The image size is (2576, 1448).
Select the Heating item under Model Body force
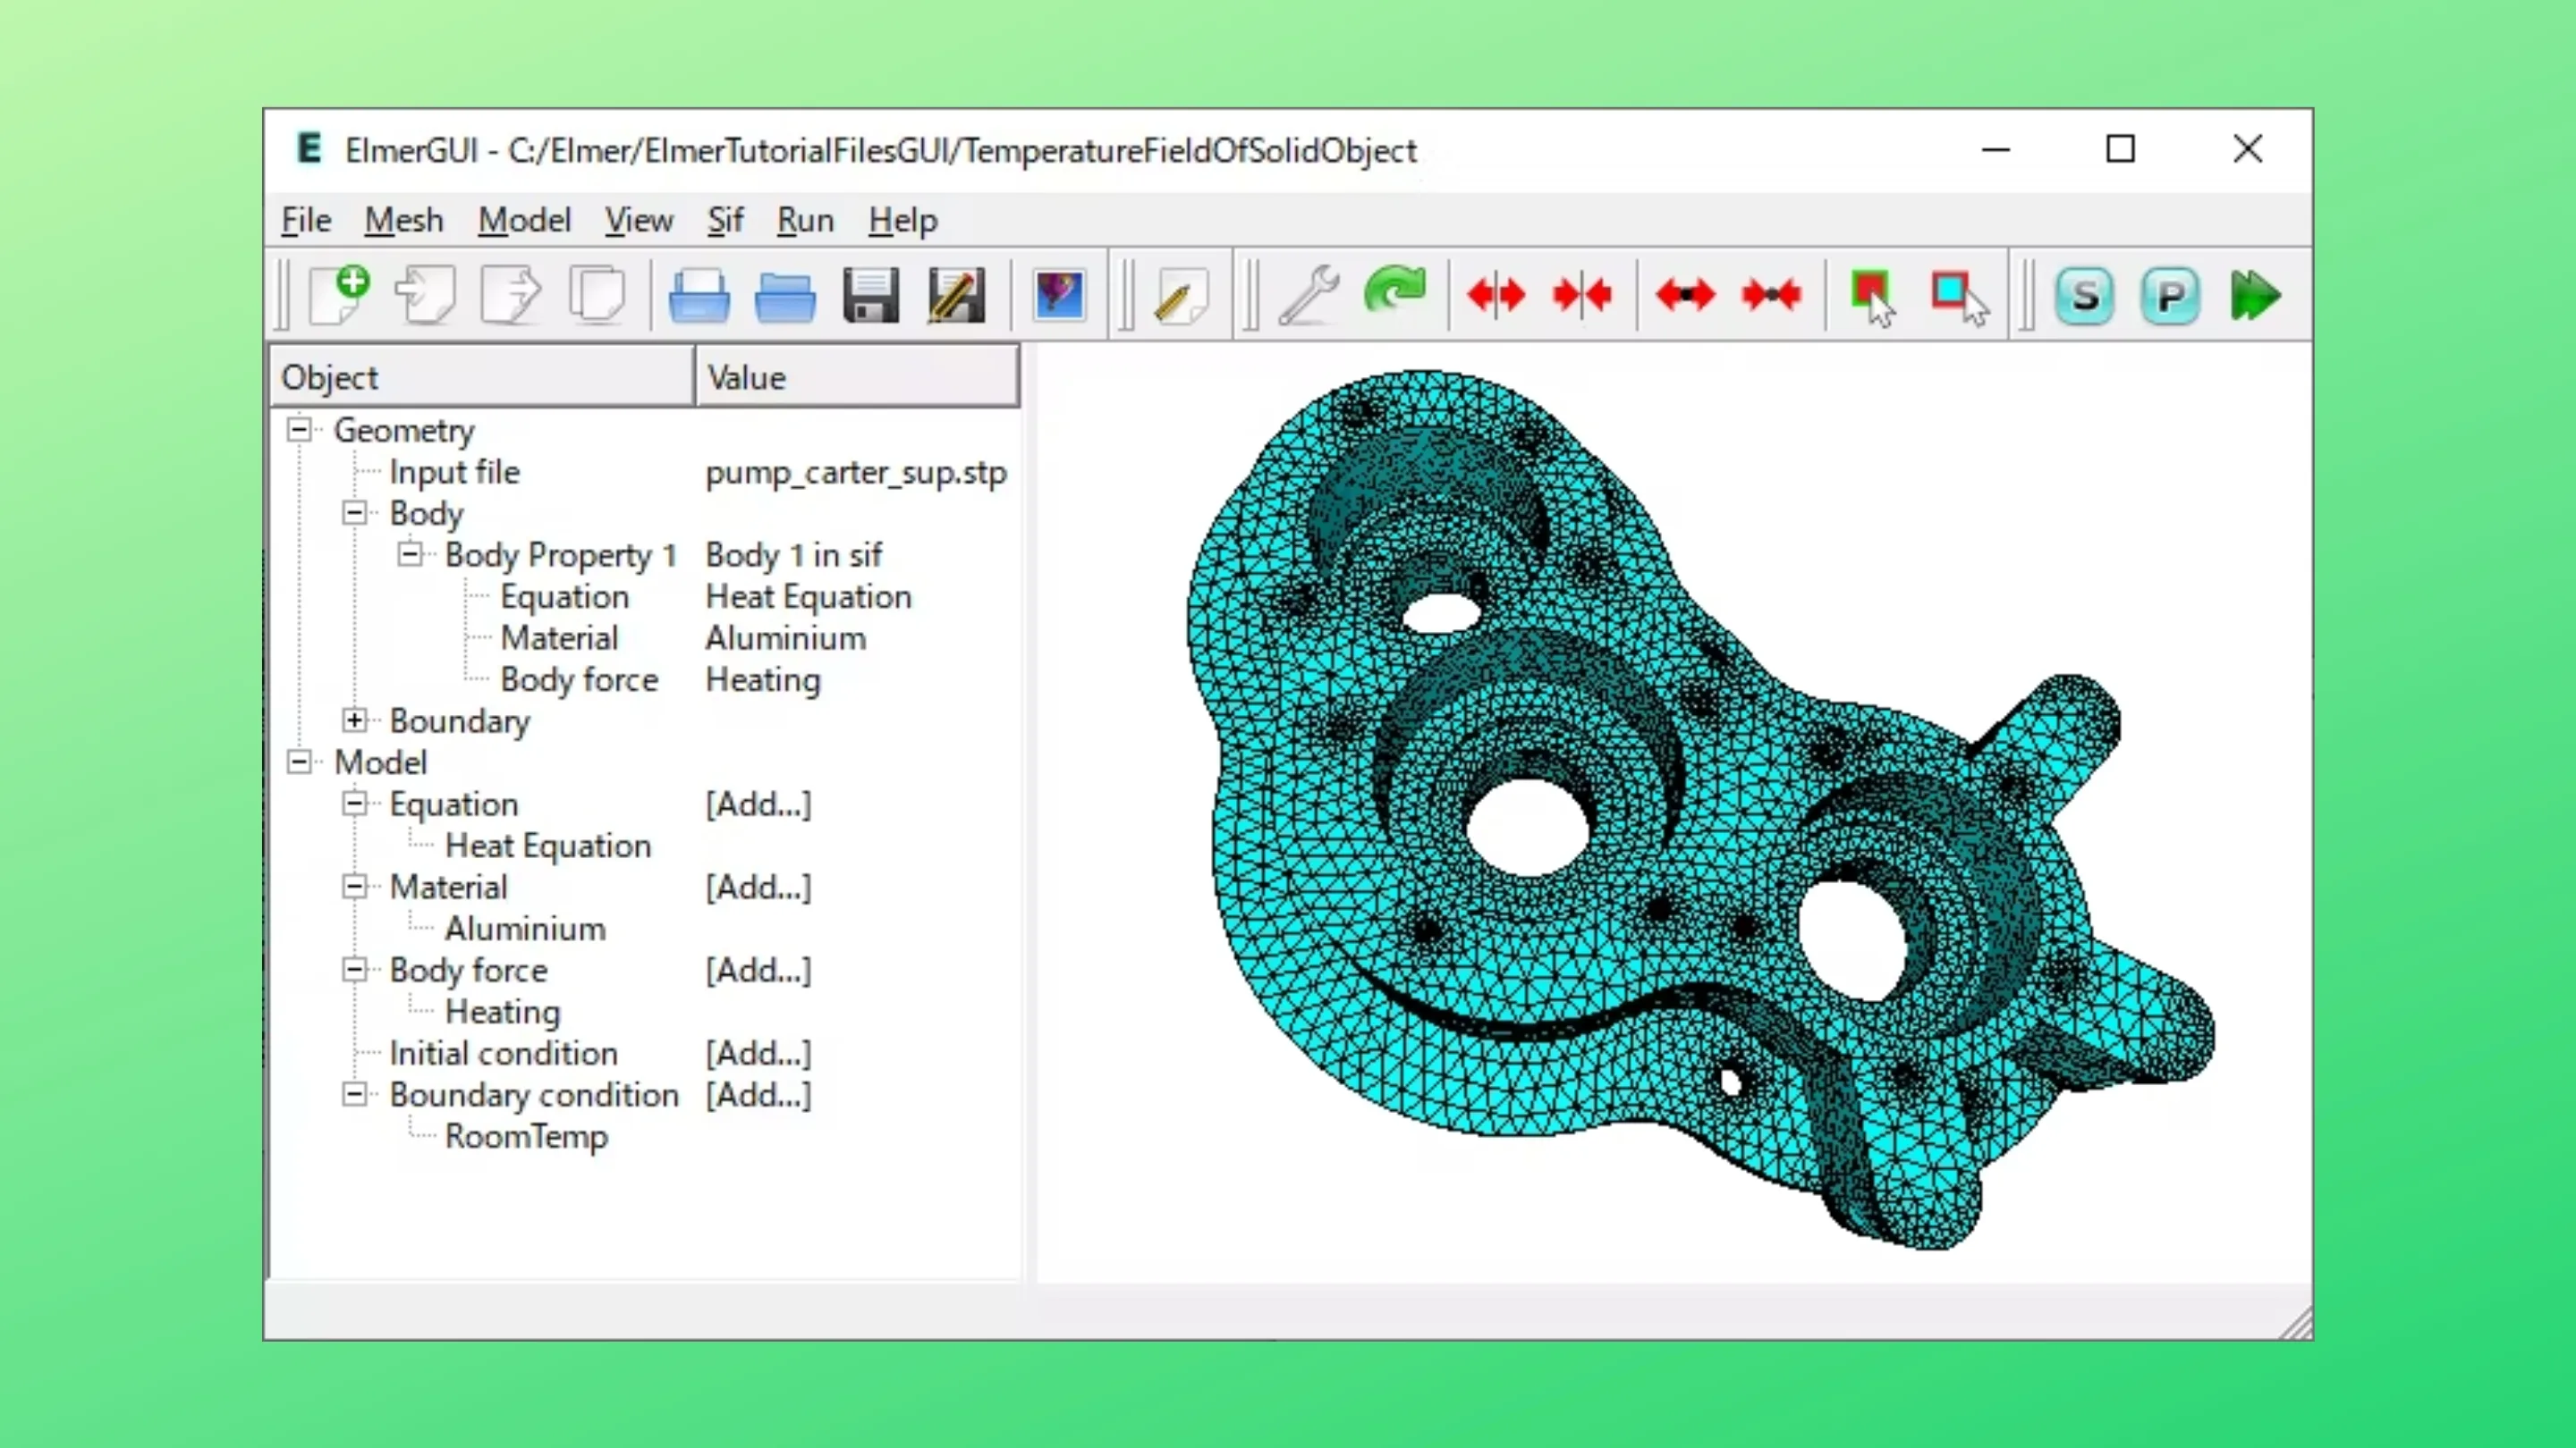503,1013
